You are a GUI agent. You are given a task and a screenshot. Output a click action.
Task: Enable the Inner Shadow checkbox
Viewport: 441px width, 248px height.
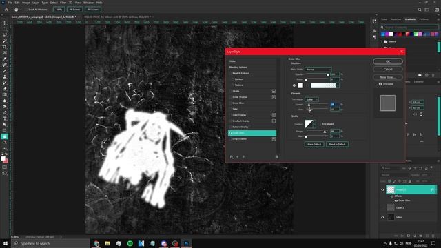coord(230,97)
